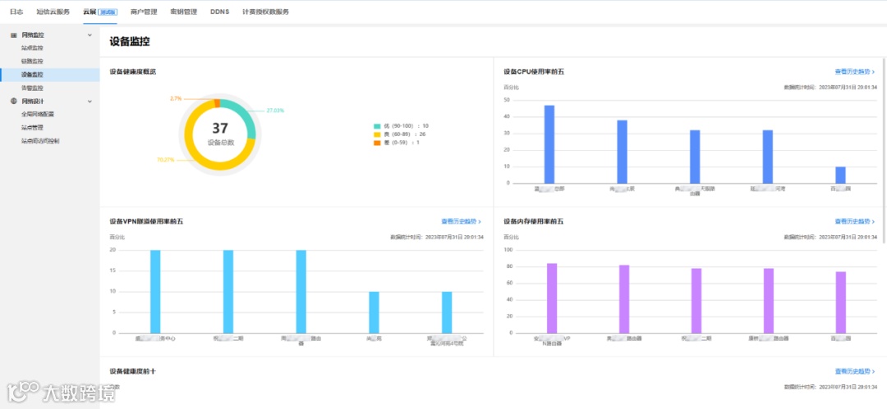Click the 设备监控 page heading
The width and height of the screenshot is (887, 409).
tap(130, 42)
